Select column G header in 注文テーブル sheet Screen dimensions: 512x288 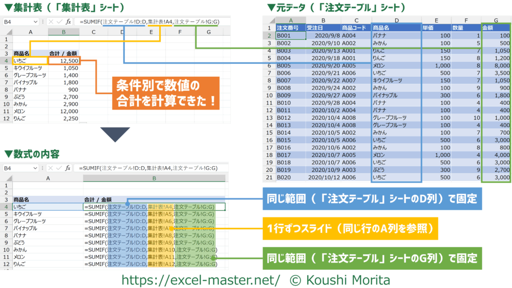496,19
